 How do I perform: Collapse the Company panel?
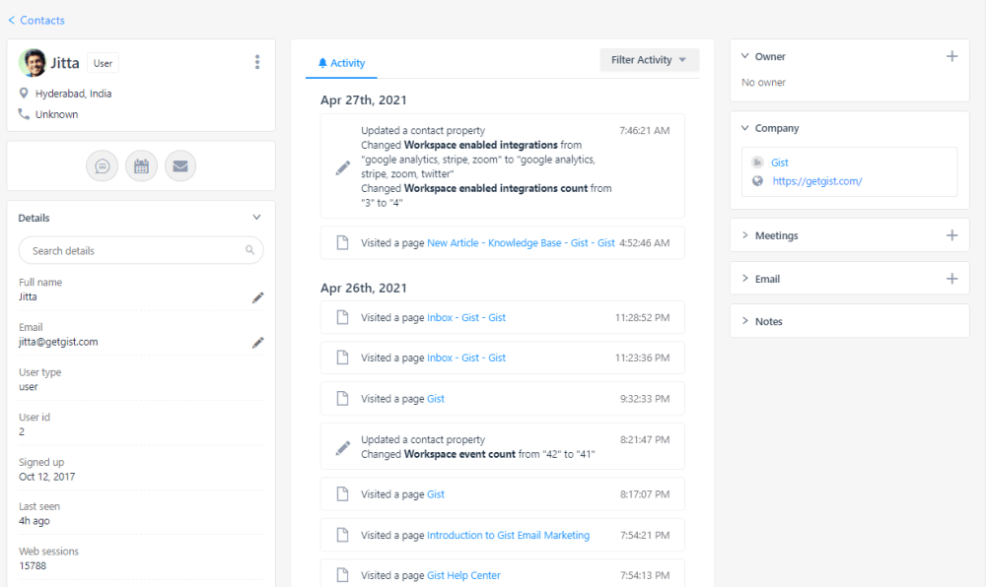tap(745, 127)
